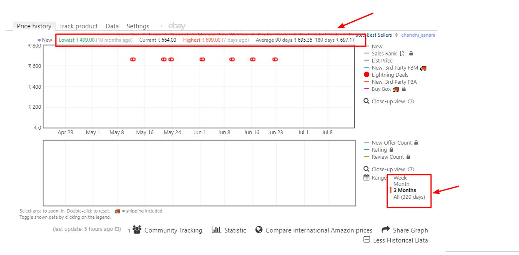Select the 3 Months range option
The image size is (519, 255).
coord(405,190)
